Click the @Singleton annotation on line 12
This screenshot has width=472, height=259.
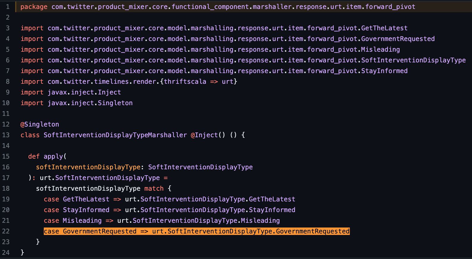(x=40, y=124)
